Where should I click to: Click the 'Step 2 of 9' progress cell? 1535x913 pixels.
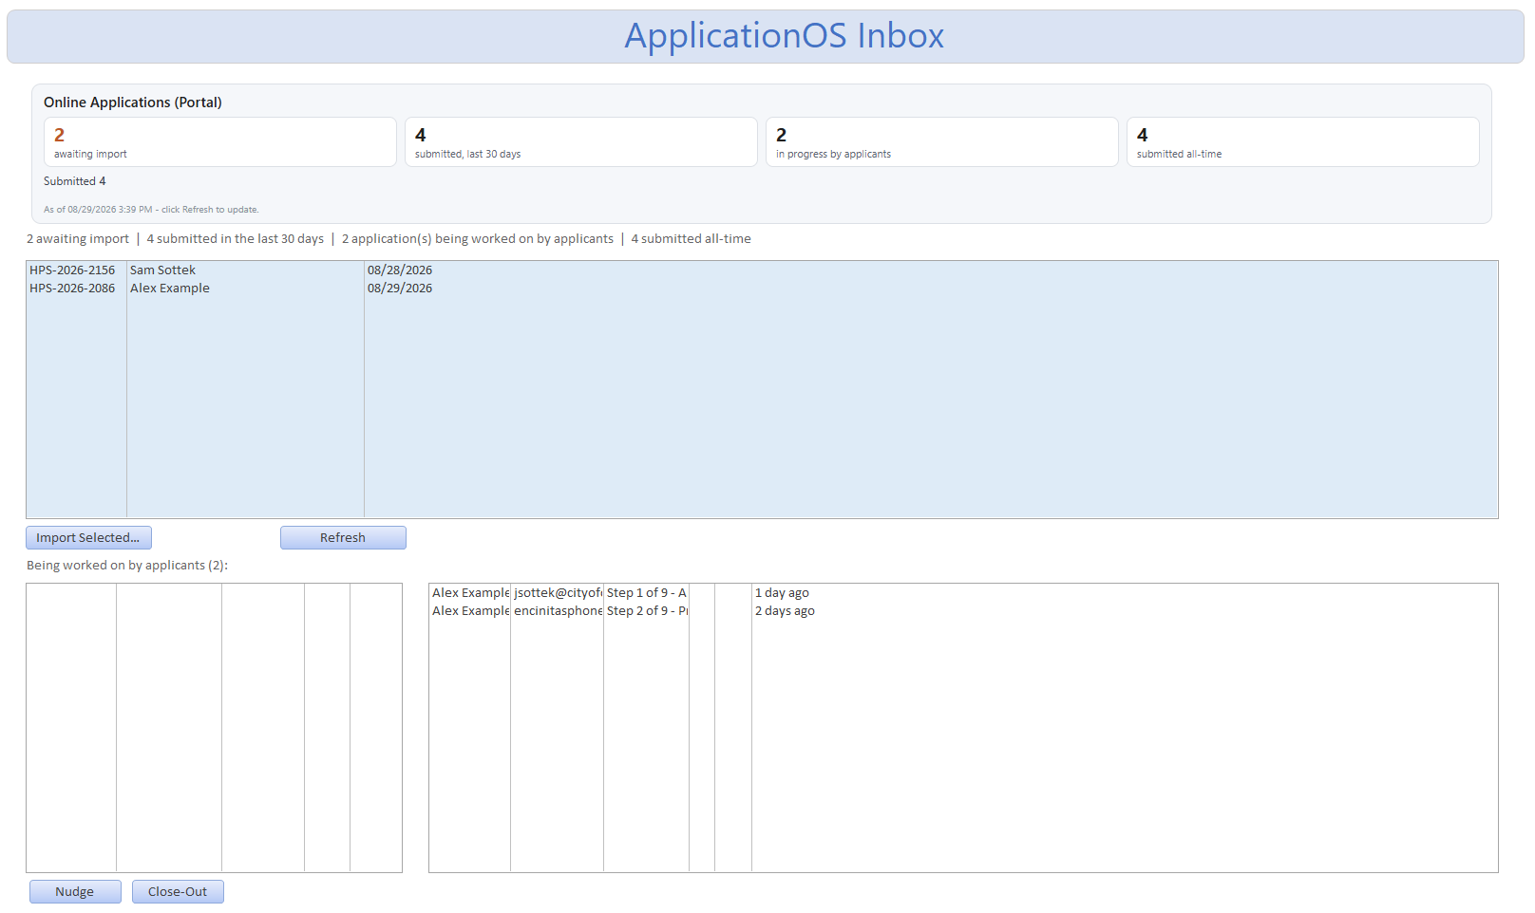coord(647,611)
